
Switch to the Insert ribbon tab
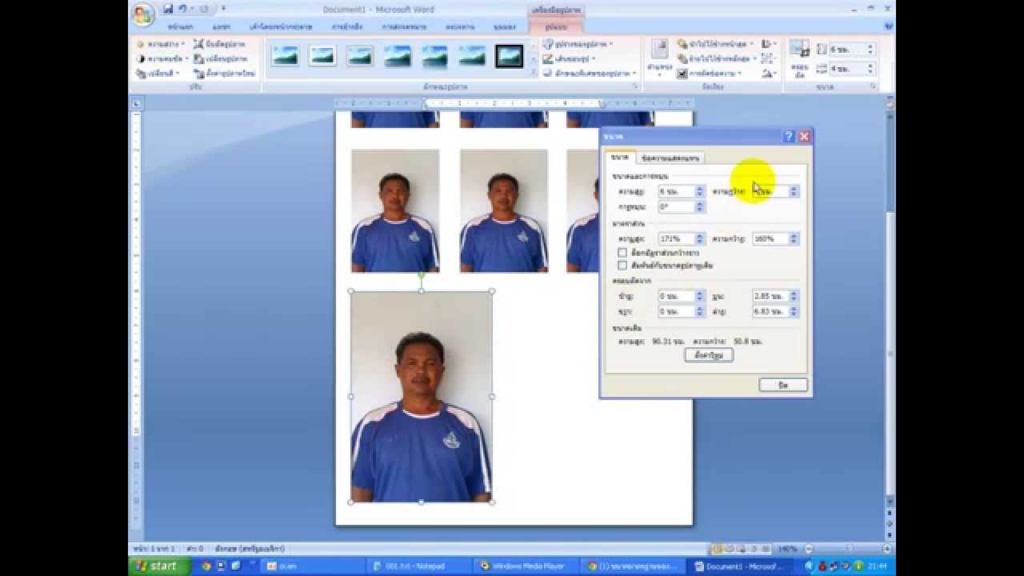(x=222, y=26)
